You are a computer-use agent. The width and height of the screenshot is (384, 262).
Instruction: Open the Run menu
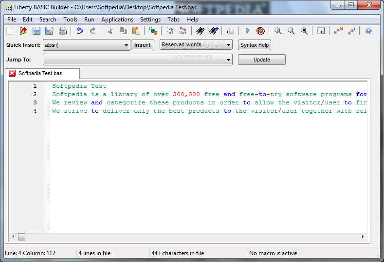pos(89,20)
